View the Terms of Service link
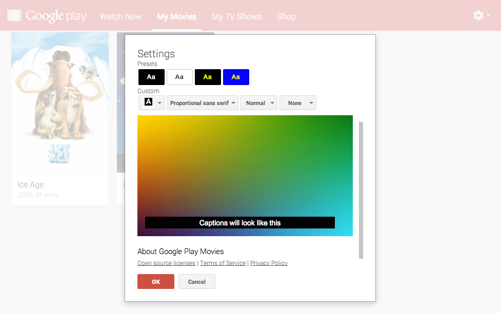 (223, 263)
